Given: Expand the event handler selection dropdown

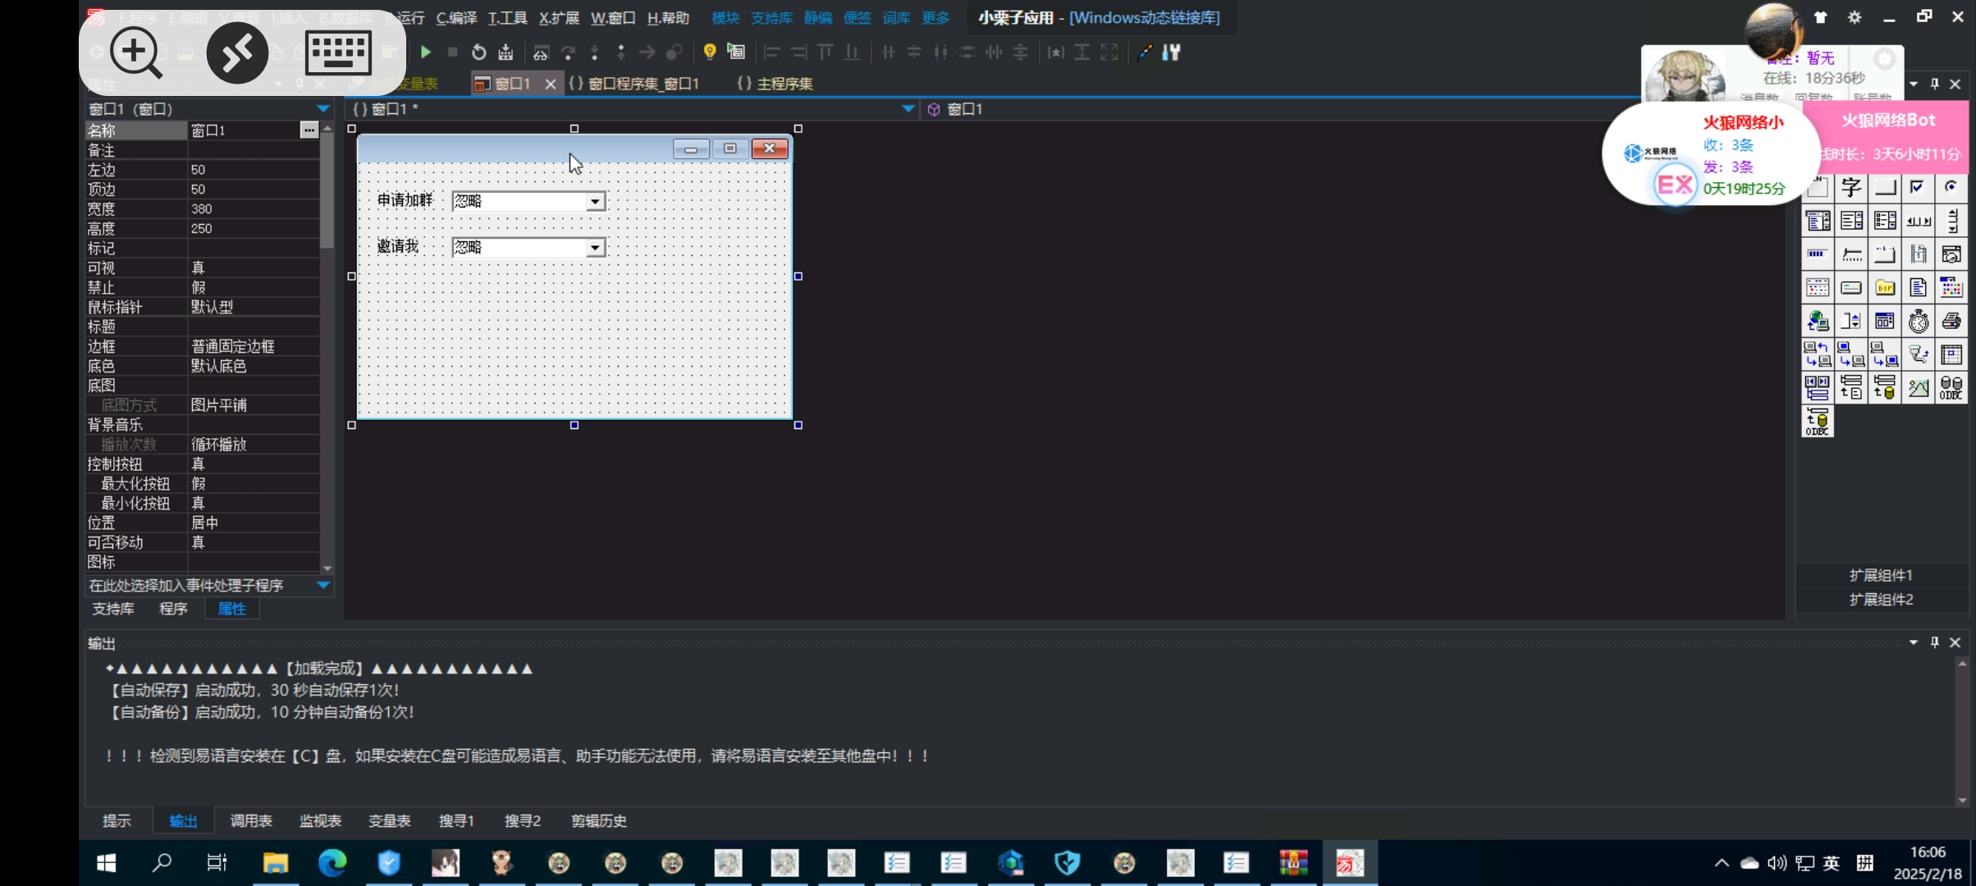Looking at the screenshot, I should coord(322,585).
